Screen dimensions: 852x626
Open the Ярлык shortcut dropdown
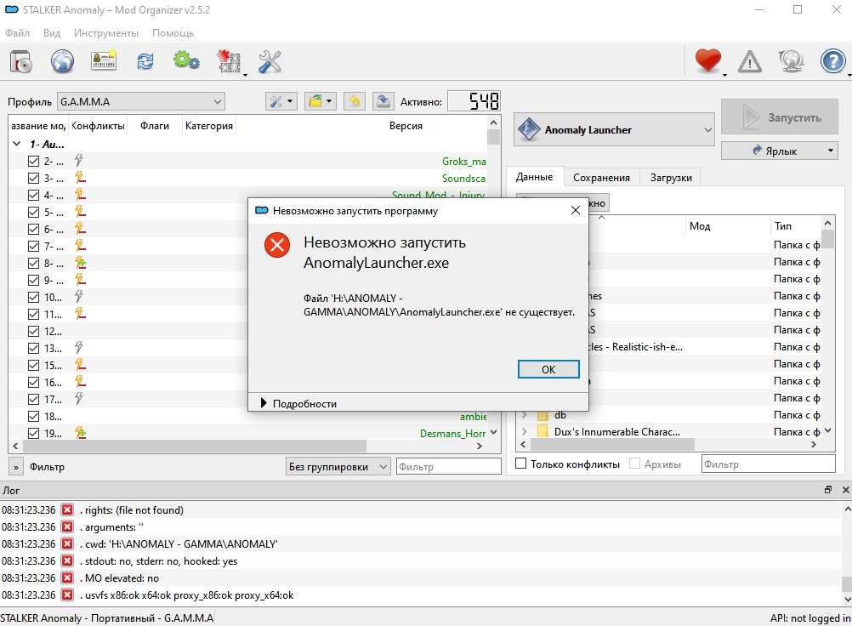click(779, 151)
